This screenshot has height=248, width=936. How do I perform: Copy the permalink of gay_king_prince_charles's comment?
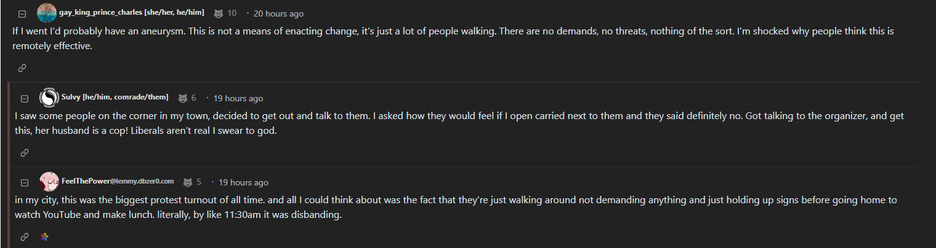click(23, 68)
